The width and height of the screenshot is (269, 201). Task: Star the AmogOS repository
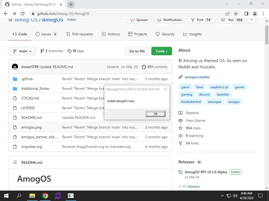pos(232,20)
